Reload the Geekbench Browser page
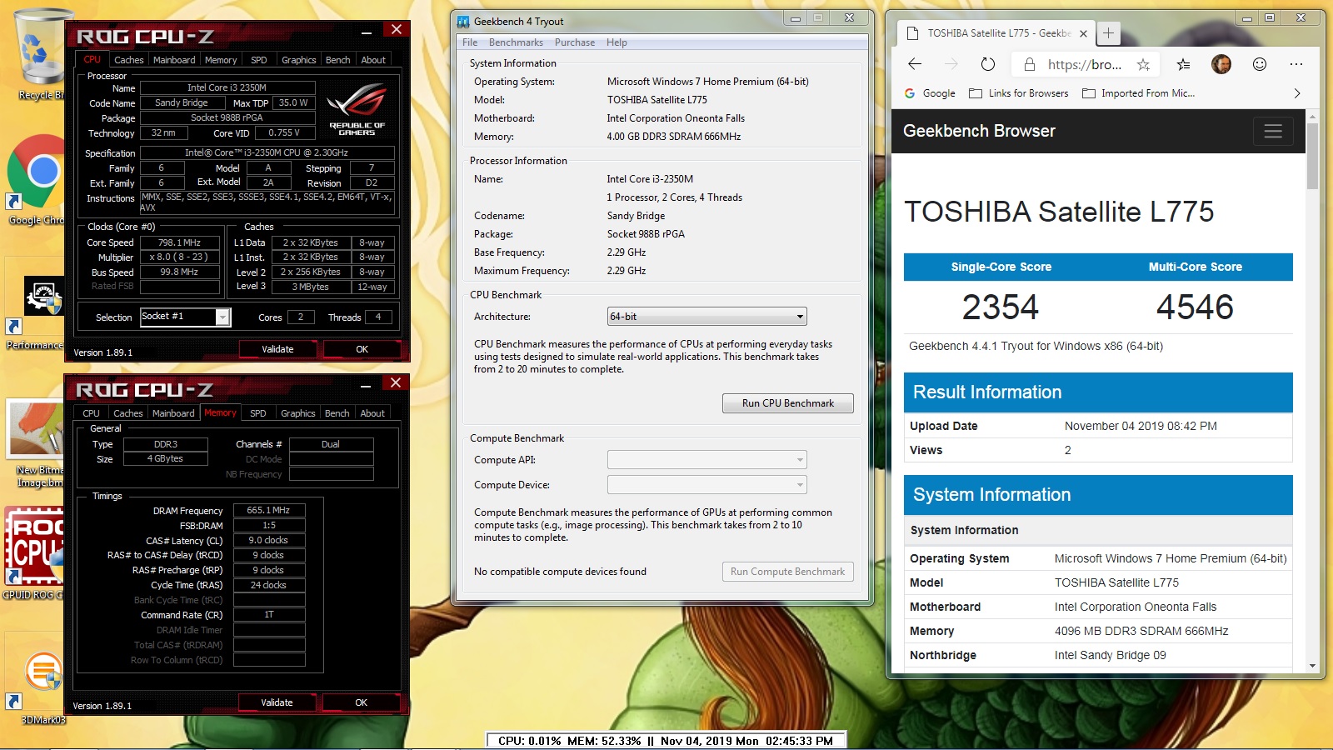The image size is (1333, 750). [x=988, y=64]
